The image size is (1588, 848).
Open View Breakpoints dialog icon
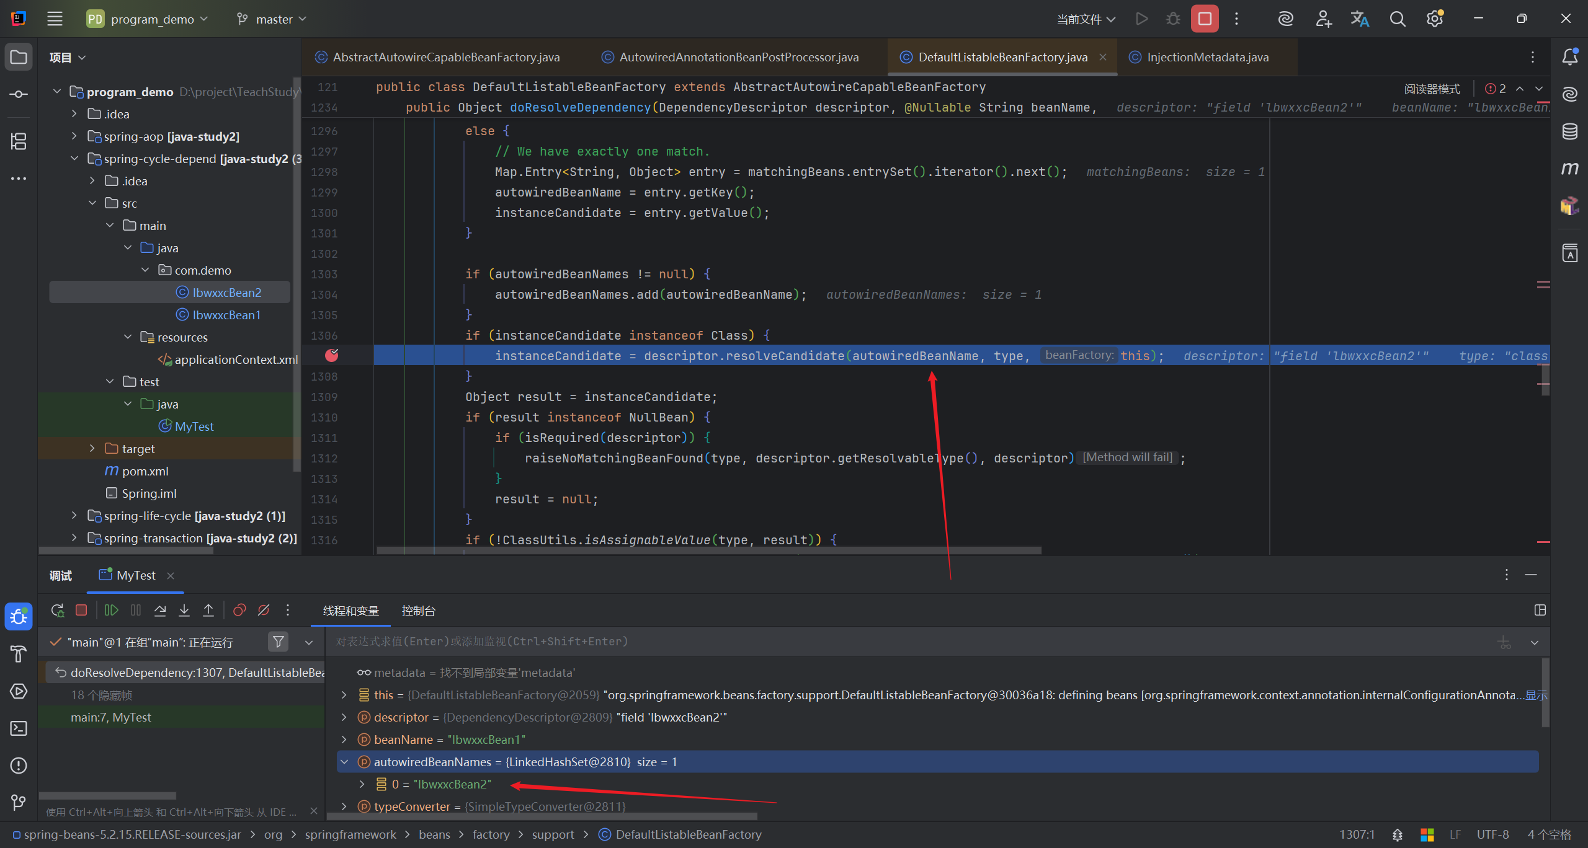coord(239,611)
